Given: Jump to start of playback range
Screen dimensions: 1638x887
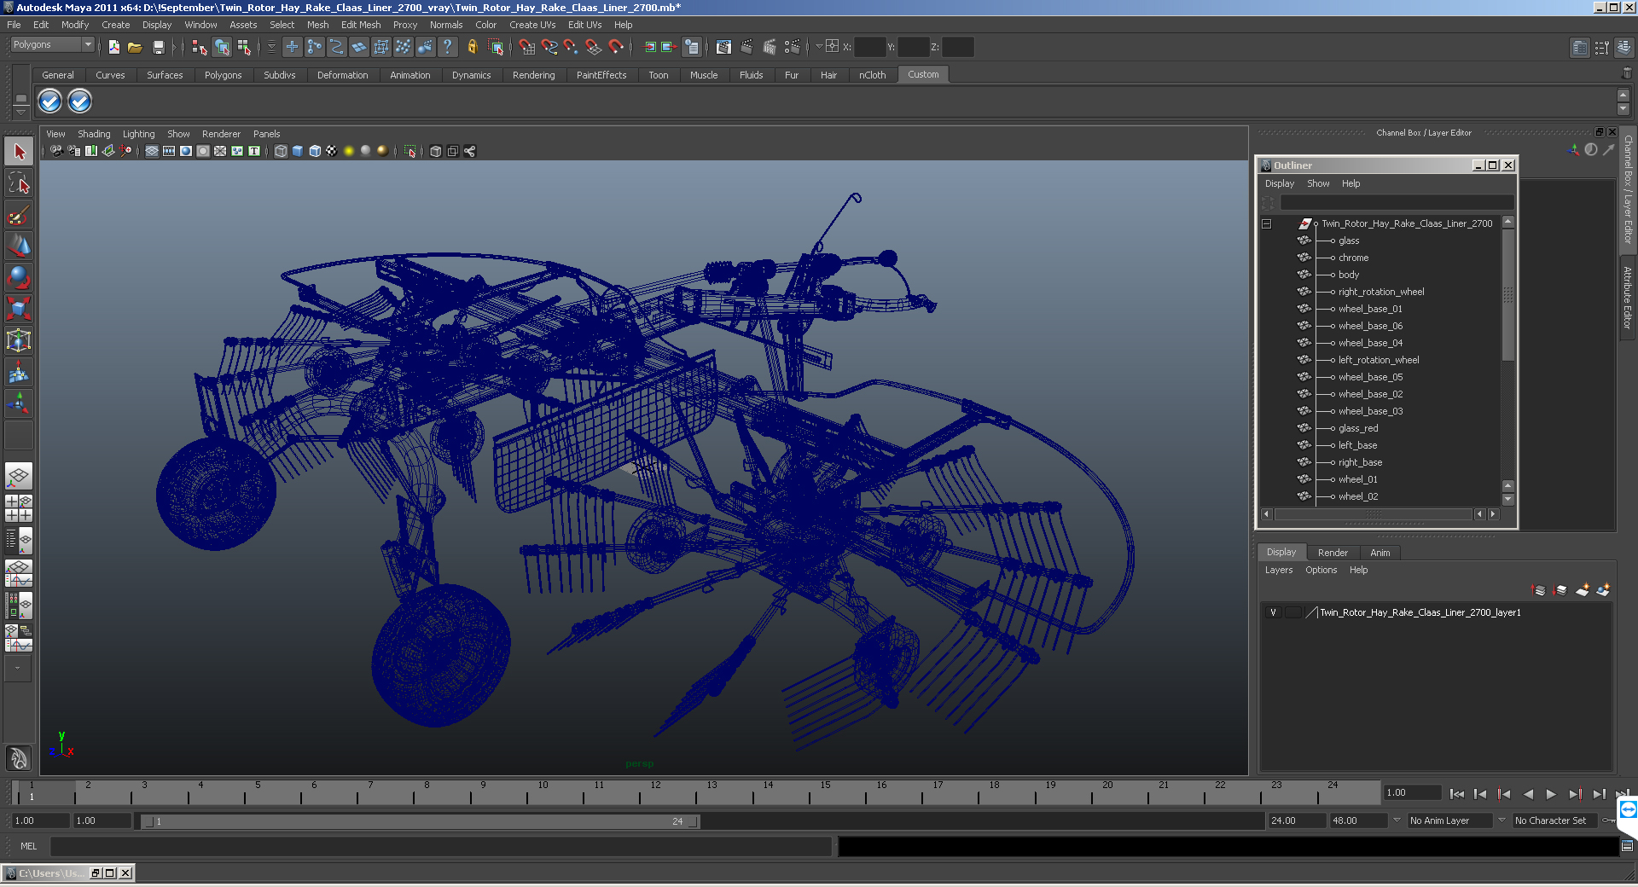Looking at the screenshot, I should [1456, 794].
